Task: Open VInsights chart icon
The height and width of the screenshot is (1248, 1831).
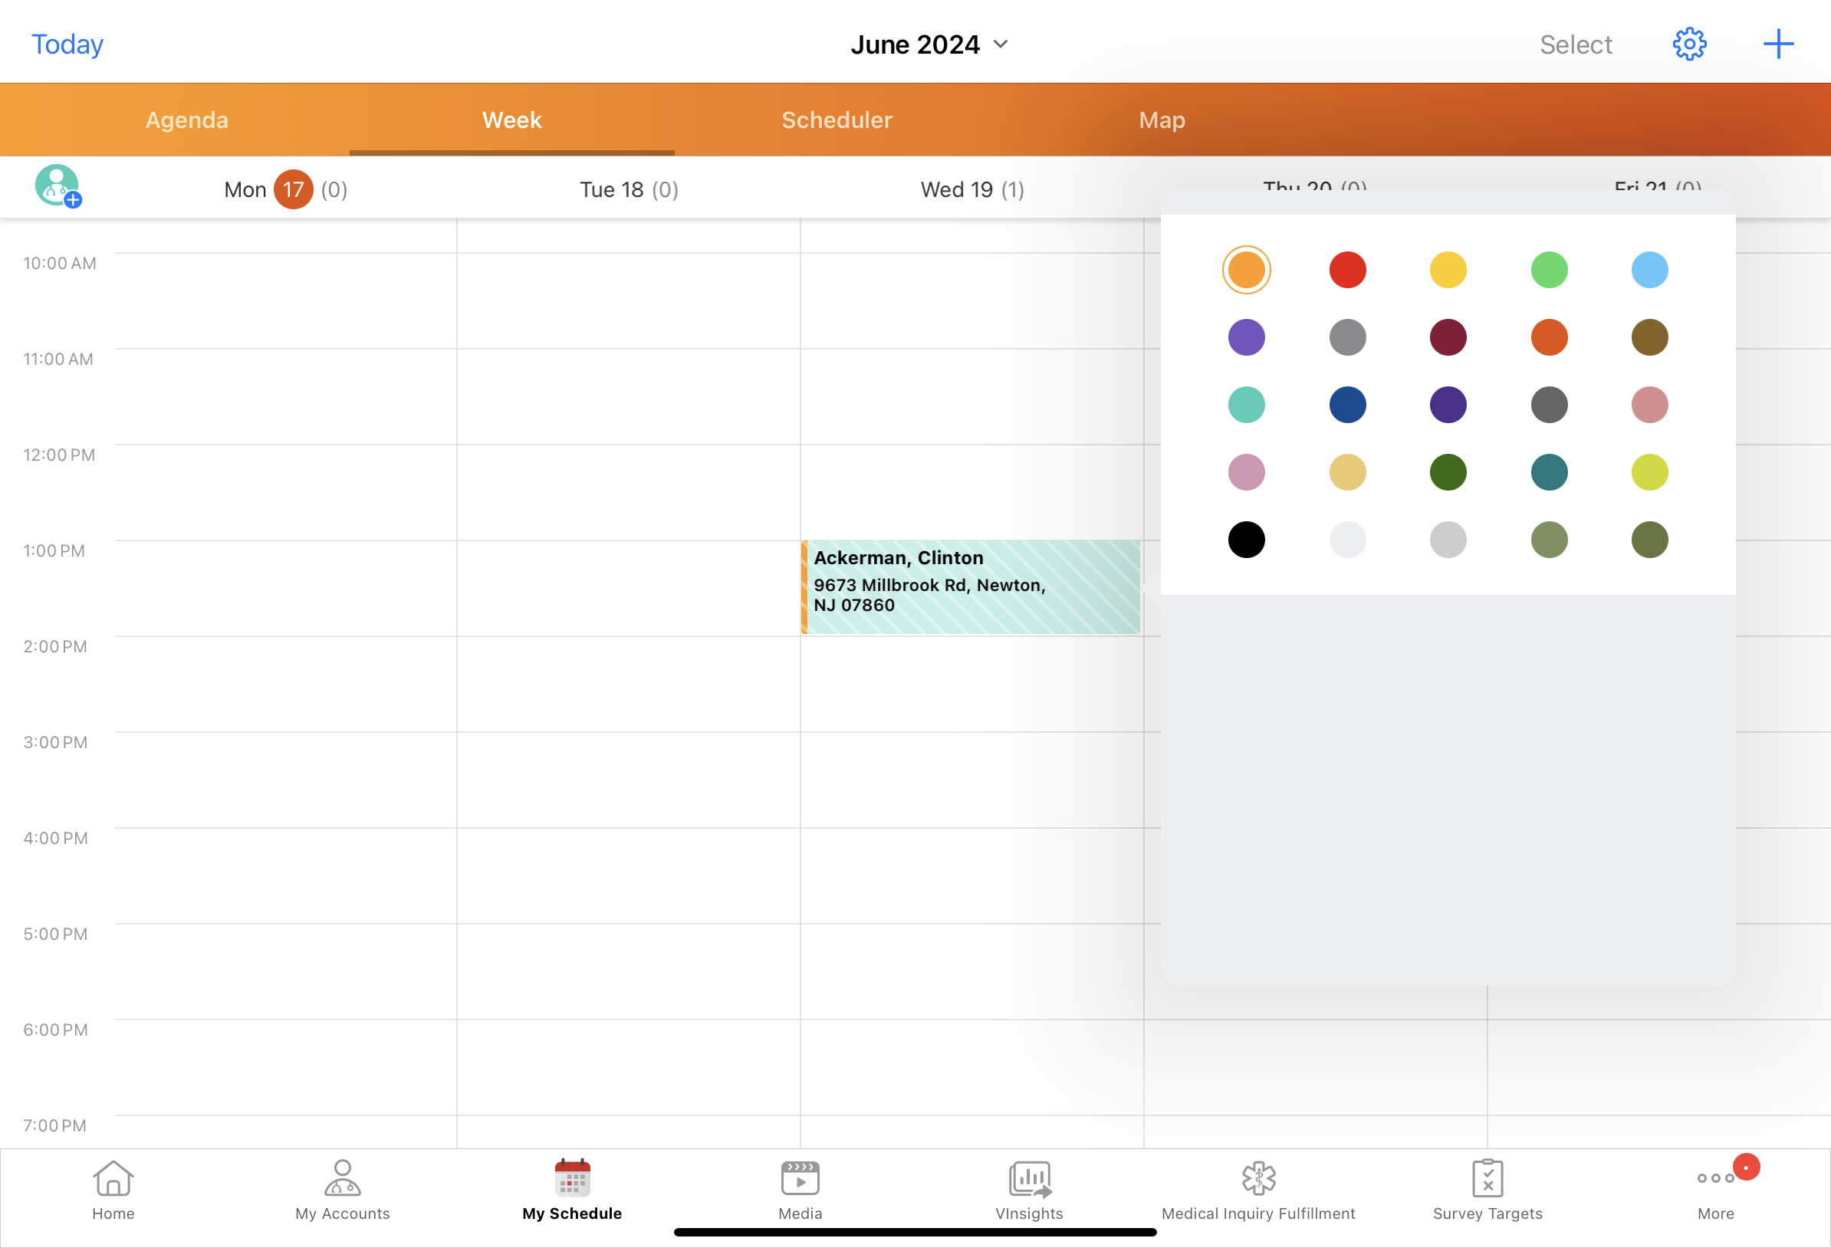Action: pyautogui.click(x=1029, y=1188)
